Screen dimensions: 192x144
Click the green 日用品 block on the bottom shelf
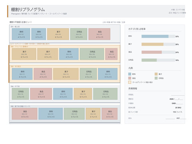coord(74,114)
